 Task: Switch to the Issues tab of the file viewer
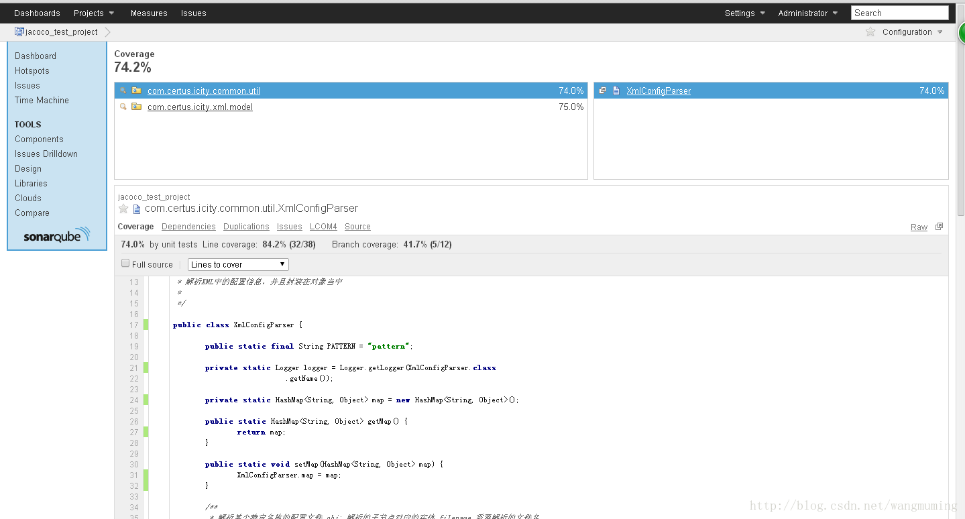[x=289, y=227]
